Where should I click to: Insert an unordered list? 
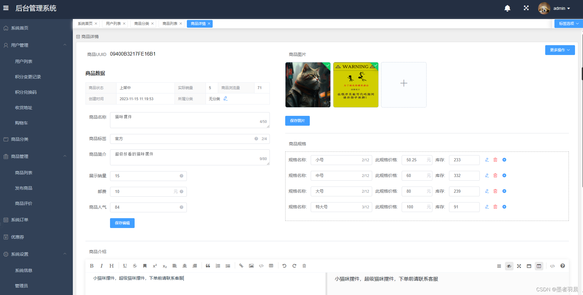(x=228, y=266)
